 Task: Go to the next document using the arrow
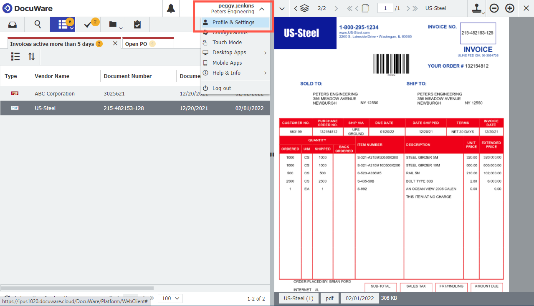tap(336, 8)
